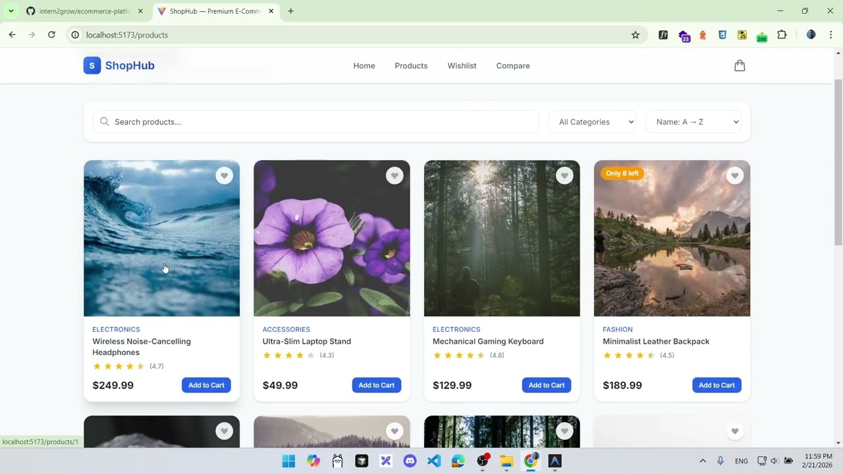Image resolution: width=843 pixels, height=474 pixels.
Task: Open the yellow JS extension icon
Action: click(x=742, y=35)
